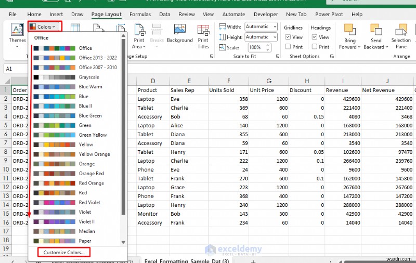Expand the Print Area dropdown arrow
This screenshot has width=416, height=263.
coord(145,47)
